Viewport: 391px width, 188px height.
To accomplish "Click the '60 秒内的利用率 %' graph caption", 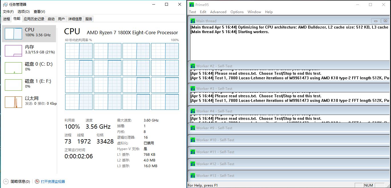I will tap(79, 40).
